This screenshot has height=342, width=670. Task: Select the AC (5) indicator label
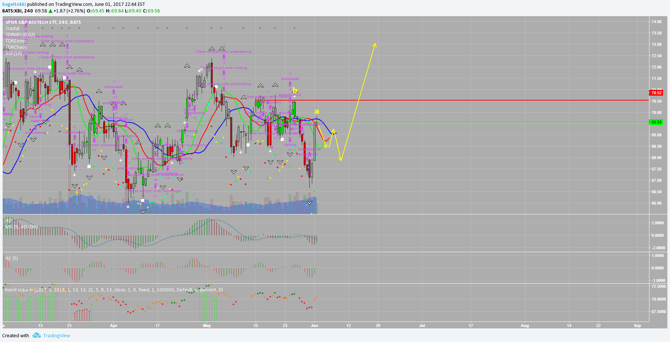12,258
